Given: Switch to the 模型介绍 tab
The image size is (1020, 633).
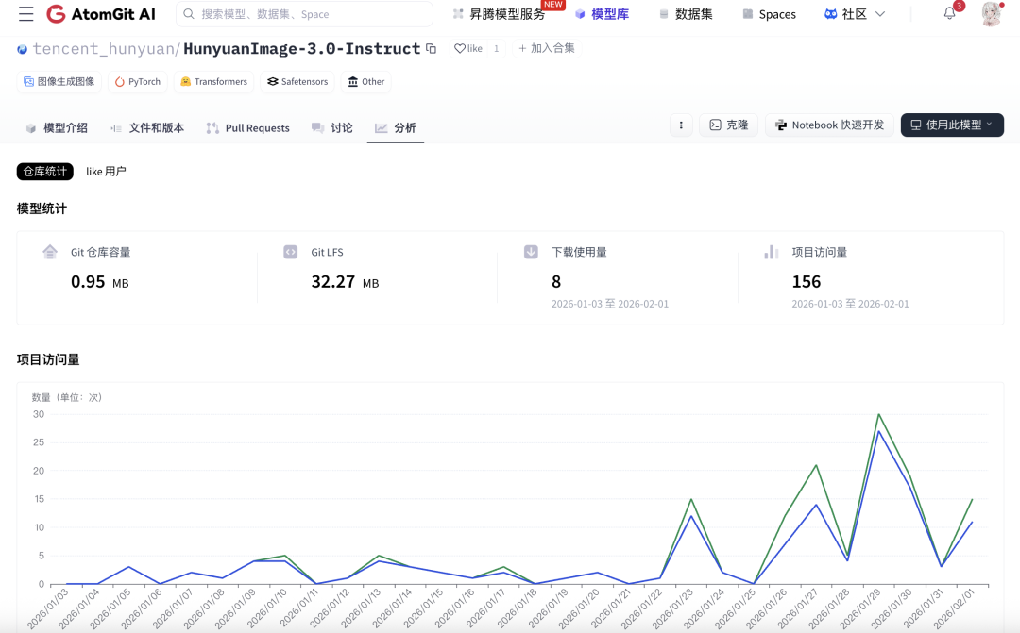Looking at the screenshot, I should (x=58, y=128).
